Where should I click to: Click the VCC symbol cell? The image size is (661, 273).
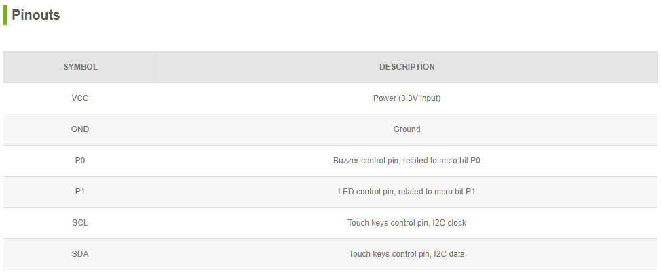point(80,98)
